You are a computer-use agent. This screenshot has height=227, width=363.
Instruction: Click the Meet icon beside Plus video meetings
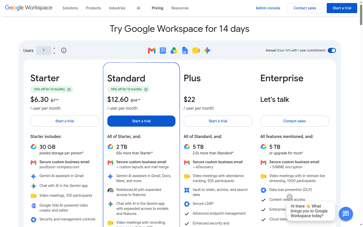pos(187,176)
